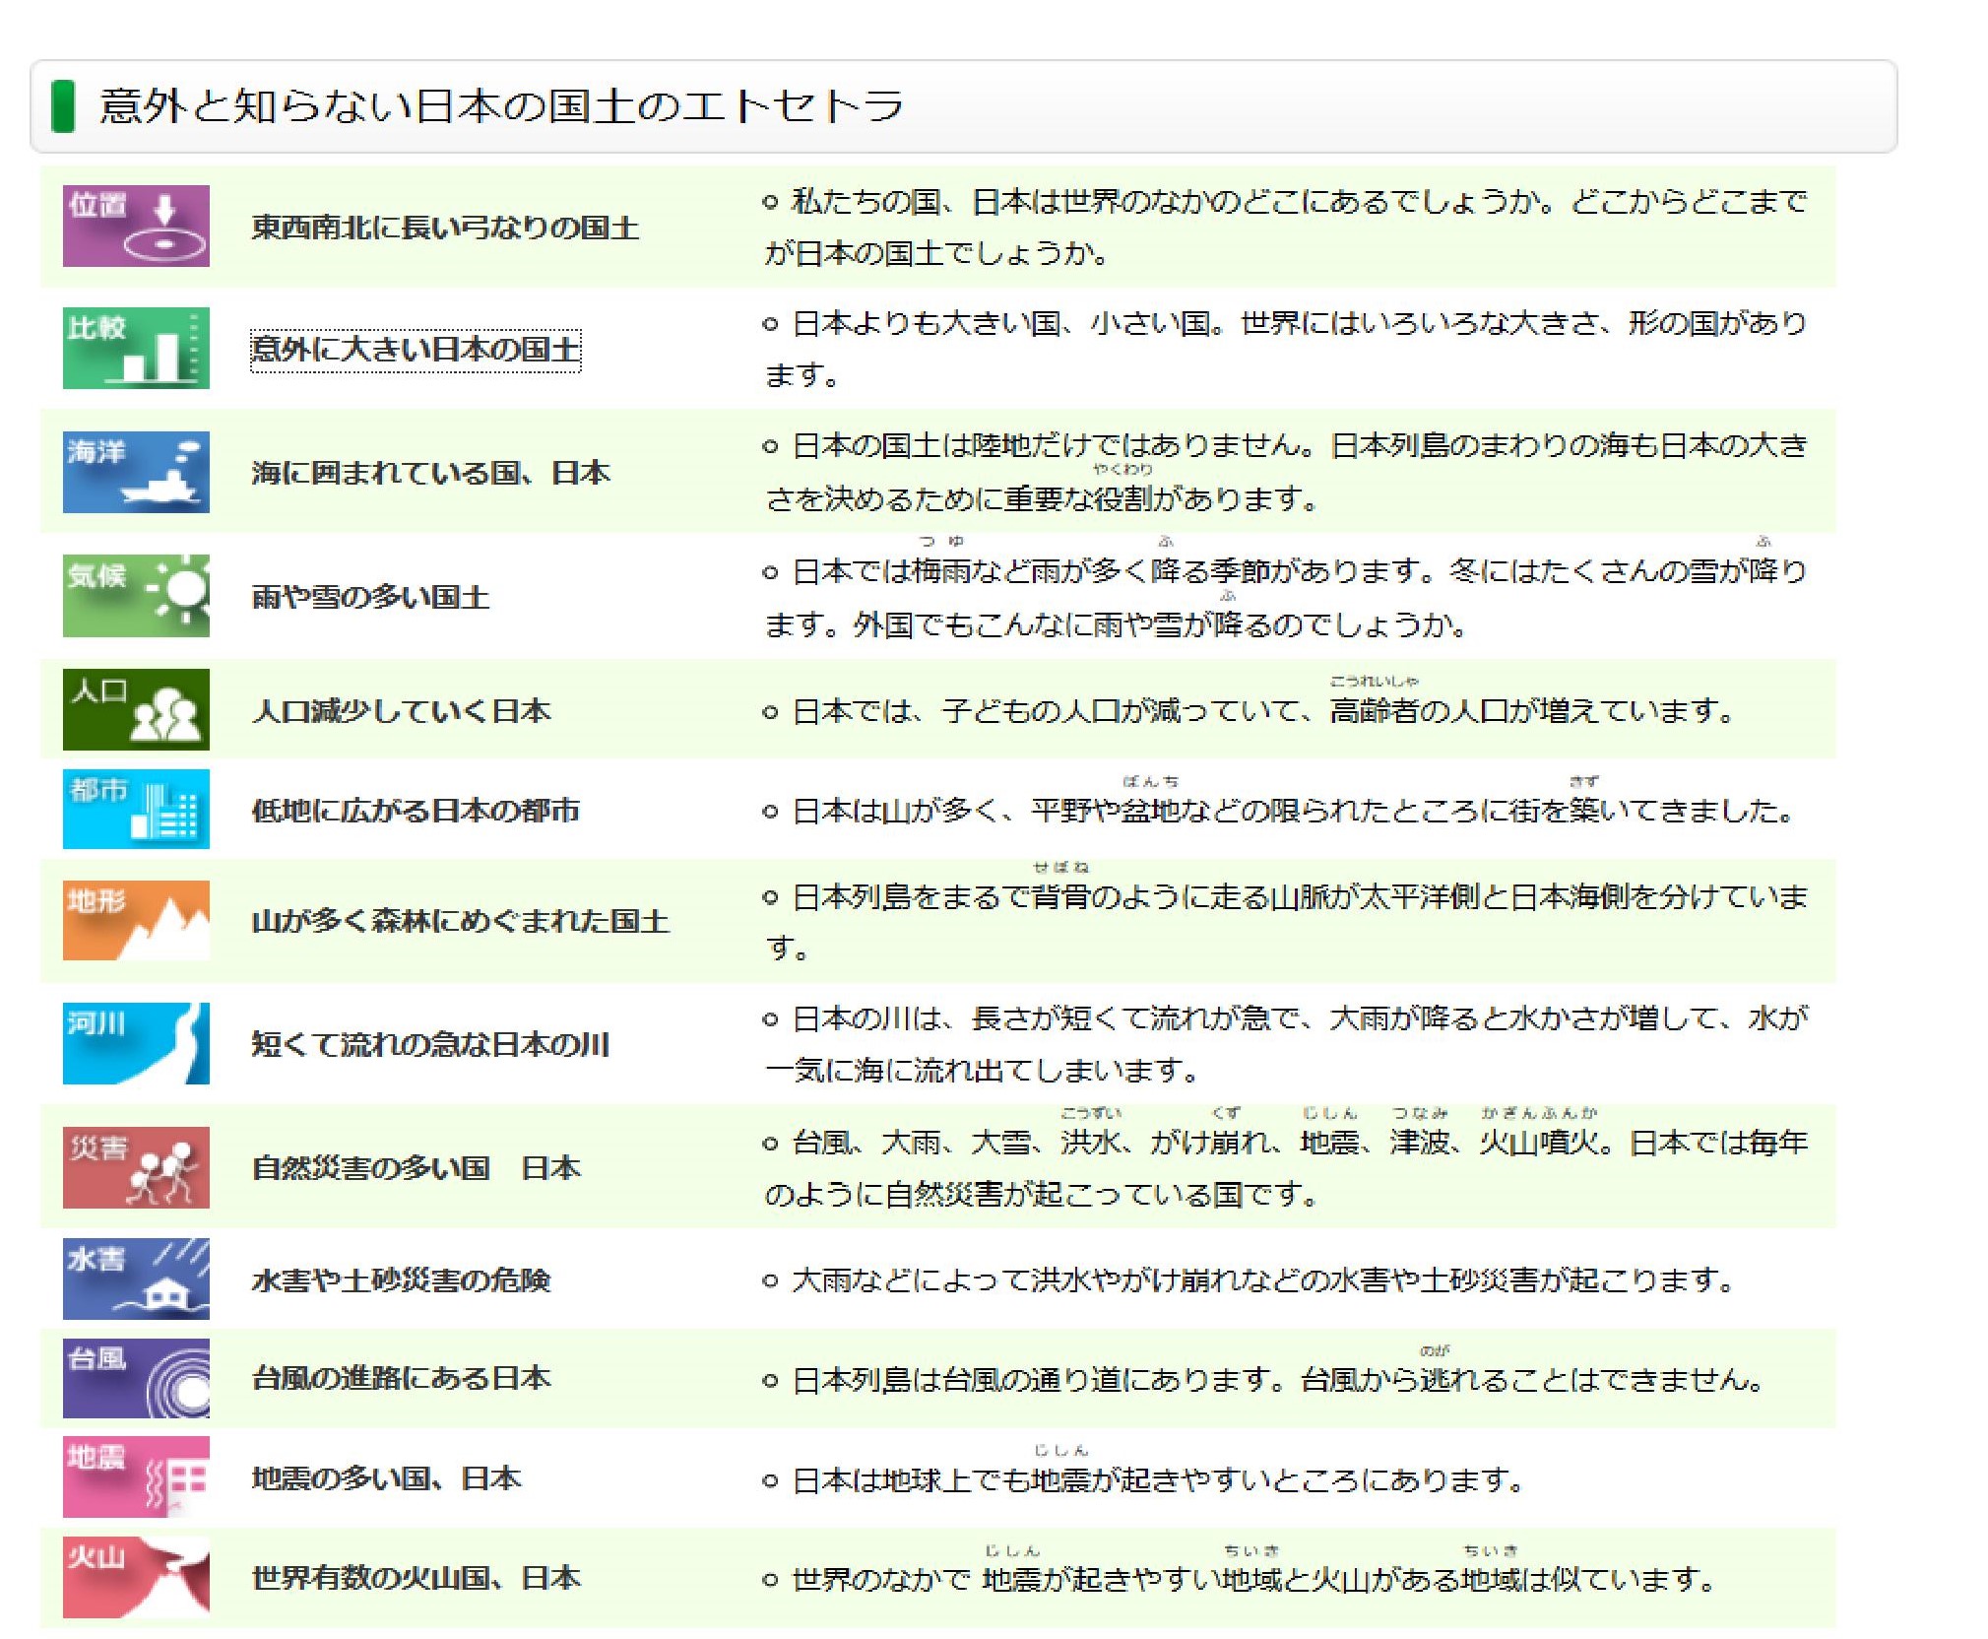Click text 日本列島をまるで背骨のように
The width and height of the screenshot is (1988, 1639).
click(1000, 897)
